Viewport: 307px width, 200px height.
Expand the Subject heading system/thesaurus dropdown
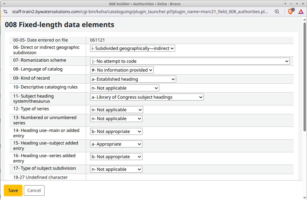[x=147, y=97]
